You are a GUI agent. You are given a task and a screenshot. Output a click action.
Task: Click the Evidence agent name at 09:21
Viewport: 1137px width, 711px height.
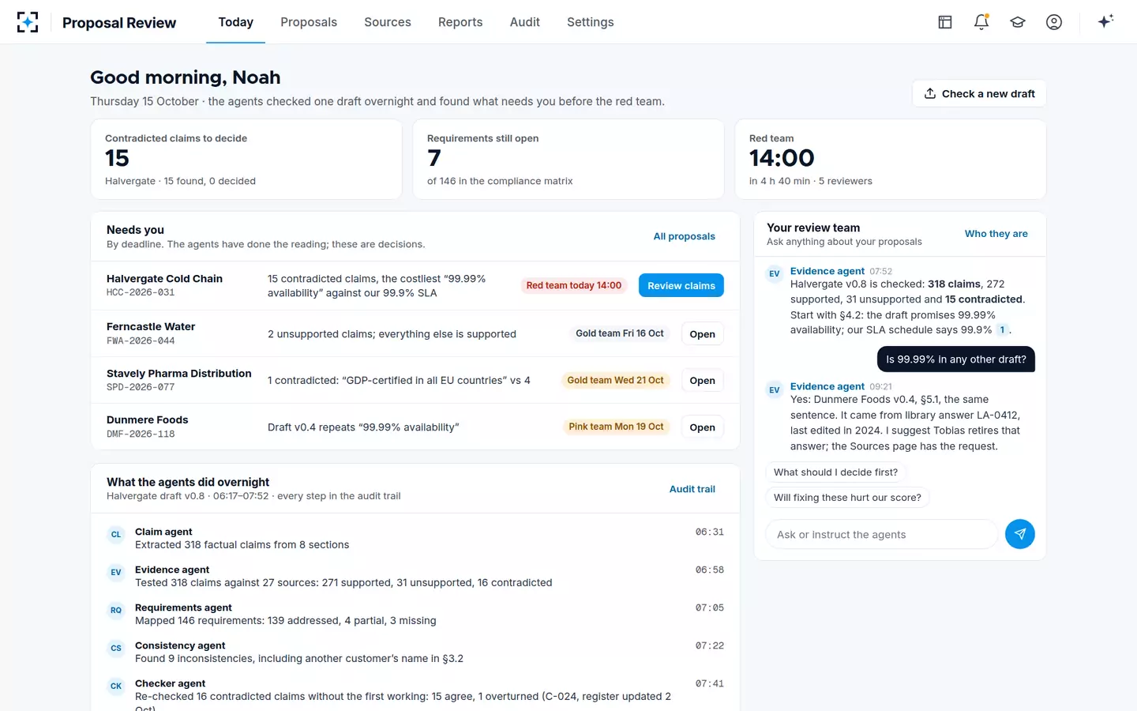[x=827, y=386]
